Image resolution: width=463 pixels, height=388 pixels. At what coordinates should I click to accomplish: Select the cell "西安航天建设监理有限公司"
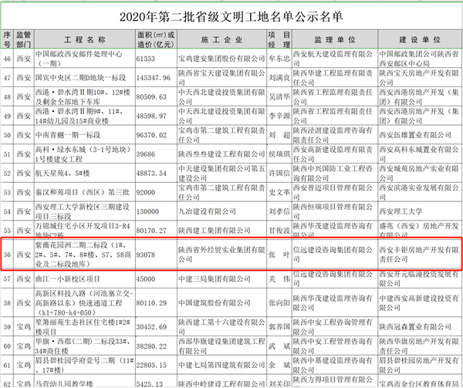(335, 59)
